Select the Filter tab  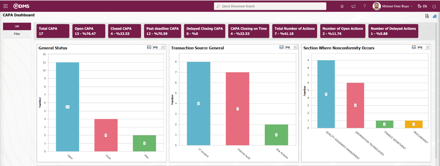pyautogui.click(x=17, y=34)
